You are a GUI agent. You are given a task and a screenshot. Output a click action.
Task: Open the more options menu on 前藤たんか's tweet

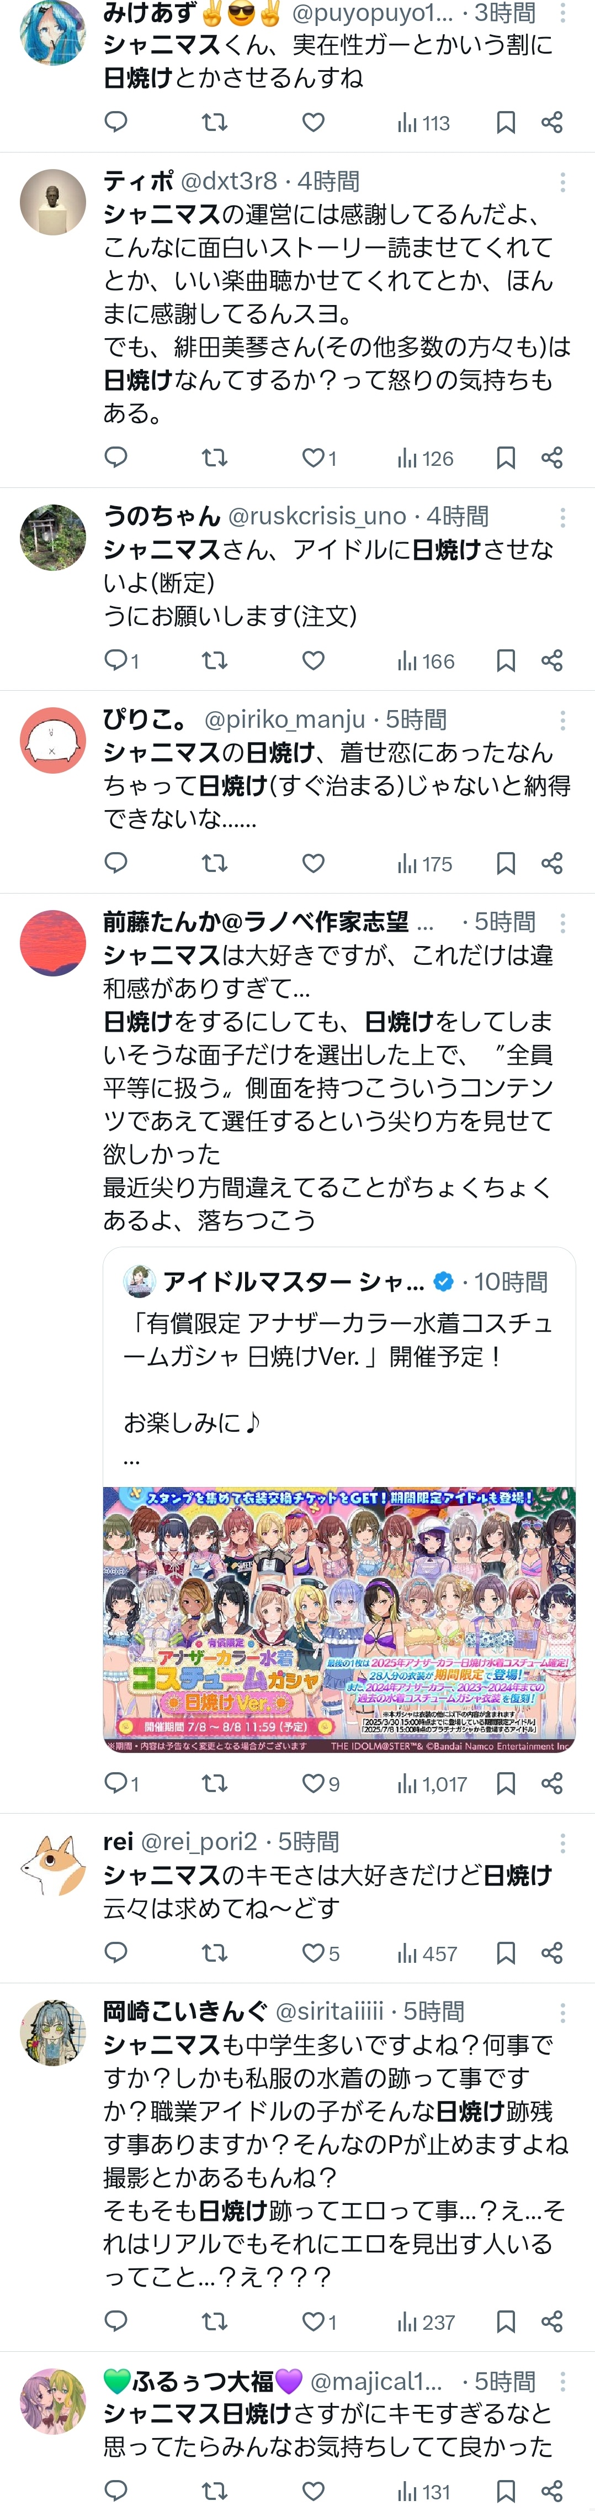point(562,923)
